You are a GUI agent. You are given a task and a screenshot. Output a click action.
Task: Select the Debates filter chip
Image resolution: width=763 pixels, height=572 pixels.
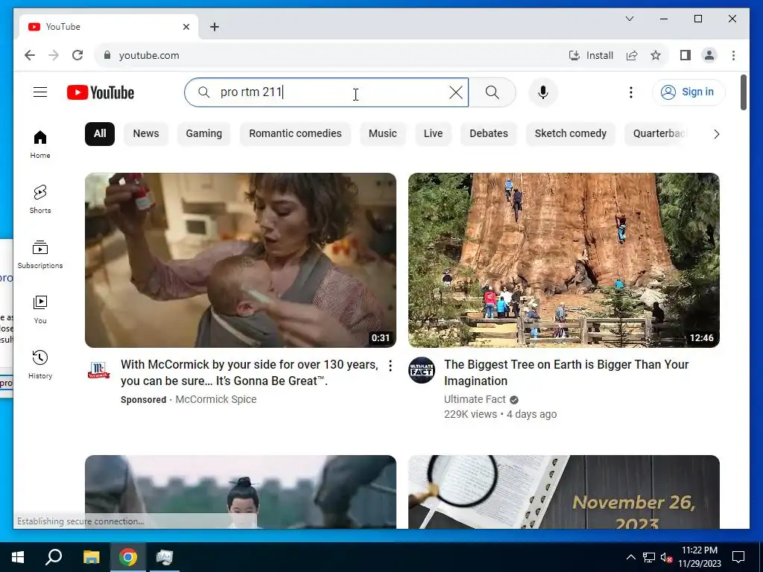(489, 134)
